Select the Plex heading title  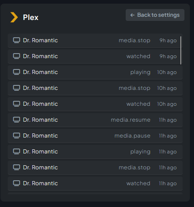click(31, 17)
